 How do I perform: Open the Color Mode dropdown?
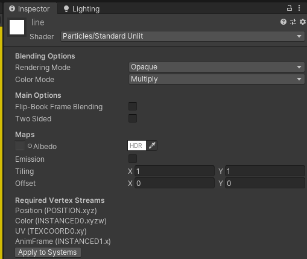217,79
